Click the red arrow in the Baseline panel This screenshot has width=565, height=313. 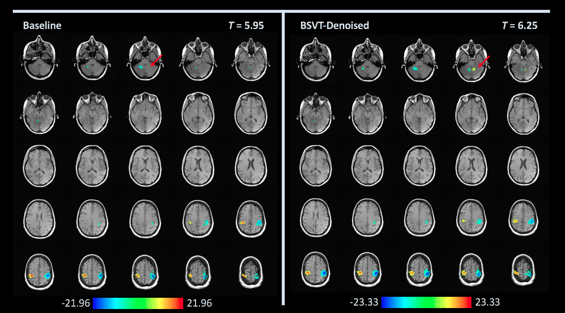click(x=157, y=61)
